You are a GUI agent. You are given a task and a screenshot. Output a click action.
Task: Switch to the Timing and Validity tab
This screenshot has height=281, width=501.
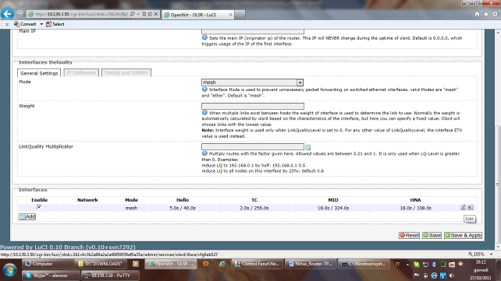click(x=126, y=72)
